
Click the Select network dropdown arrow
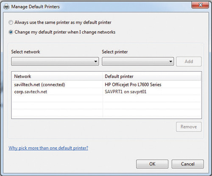point(96,61)
